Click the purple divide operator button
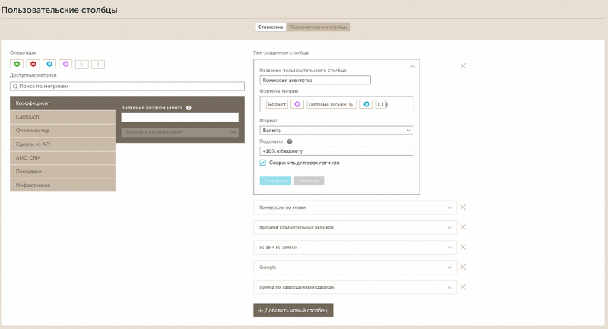 point(65,64)
